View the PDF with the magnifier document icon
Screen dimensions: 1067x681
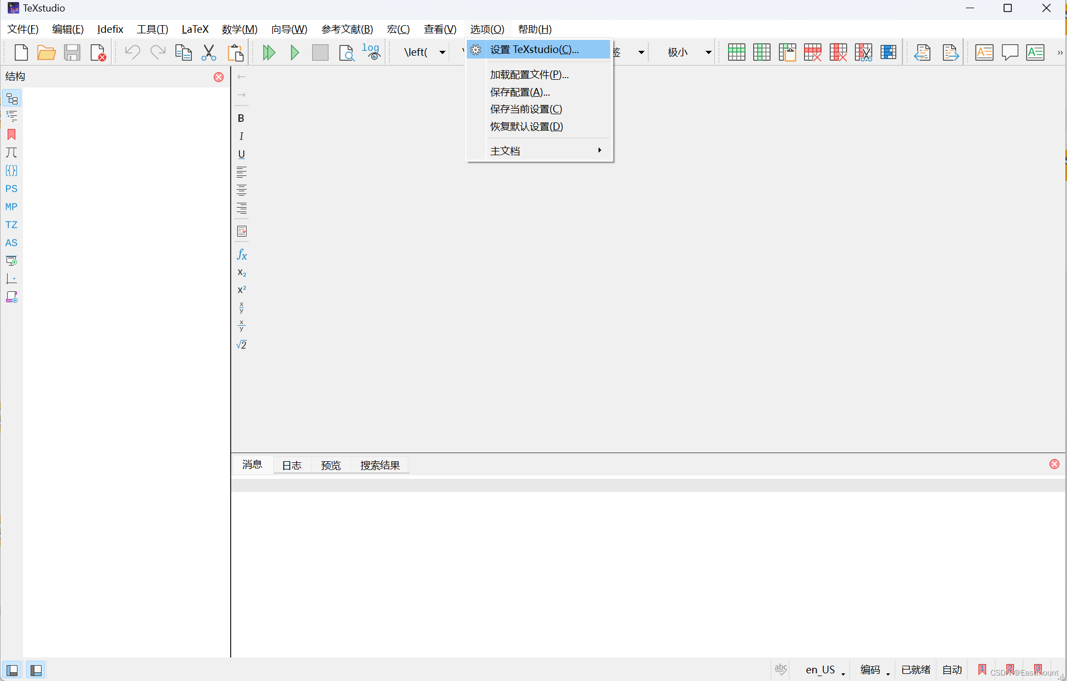346,52
